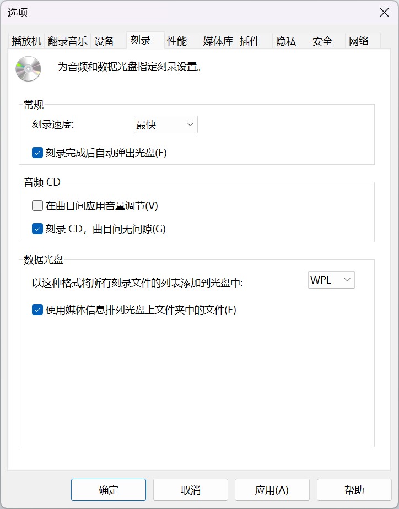Viewport: 399px width, 509px height.
Task: Click the 常规 group heading
Action: click(34, 105)
